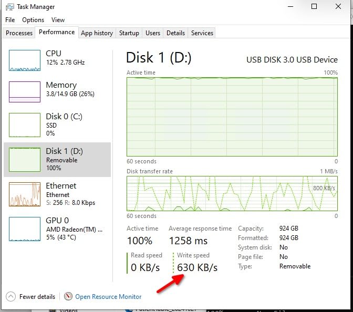This screenshot has width=353, height=312.
Task: Click the Task Manager app icon in title bar
Action: [x=9, y=7]
